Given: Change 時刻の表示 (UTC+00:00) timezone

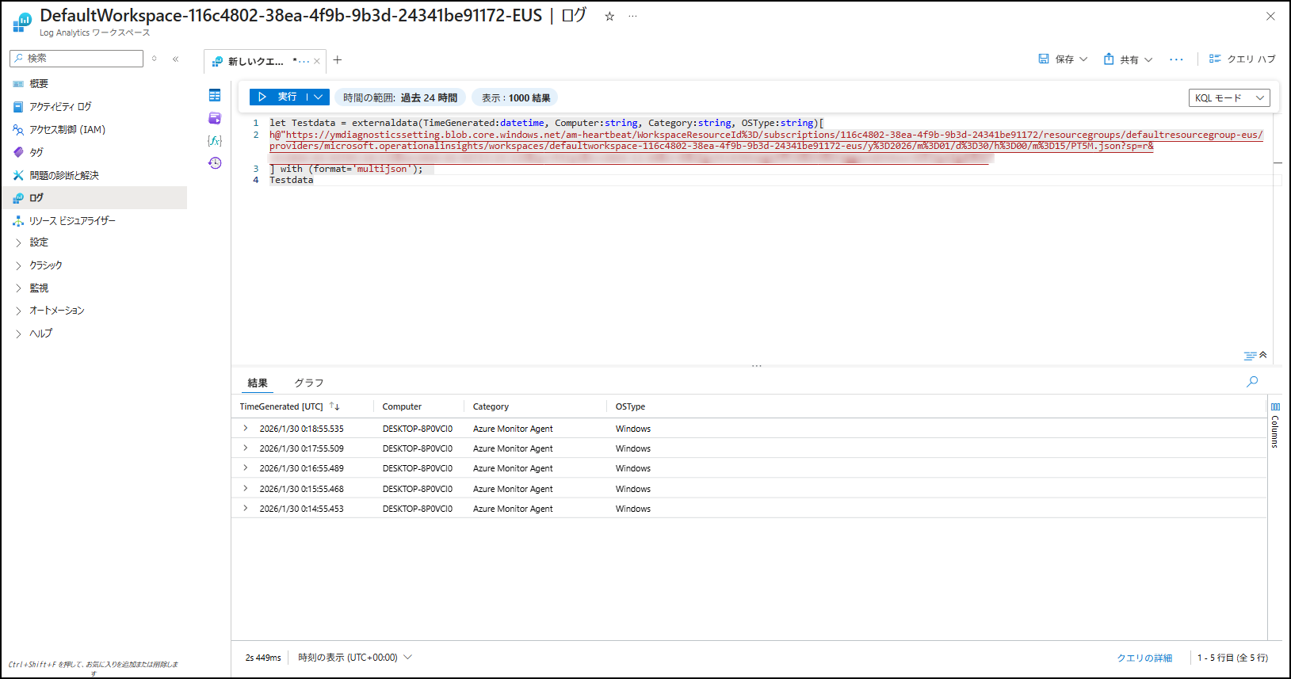Looking at the screenshot, I should click(355, 658).
